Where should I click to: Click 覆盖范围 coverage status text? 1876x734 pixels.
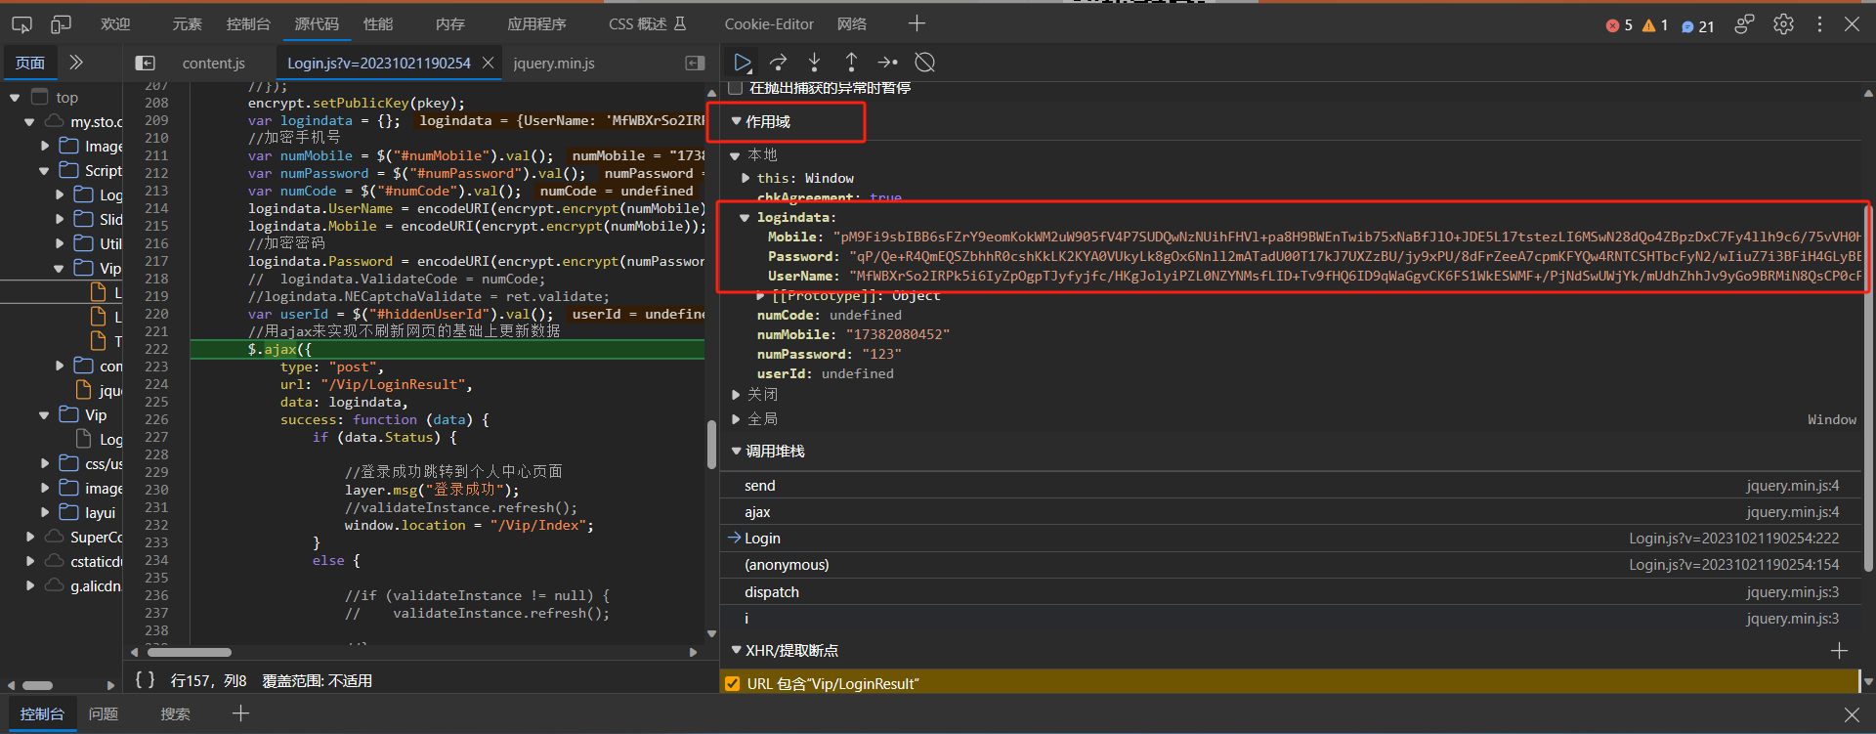(x=318, y=680)
